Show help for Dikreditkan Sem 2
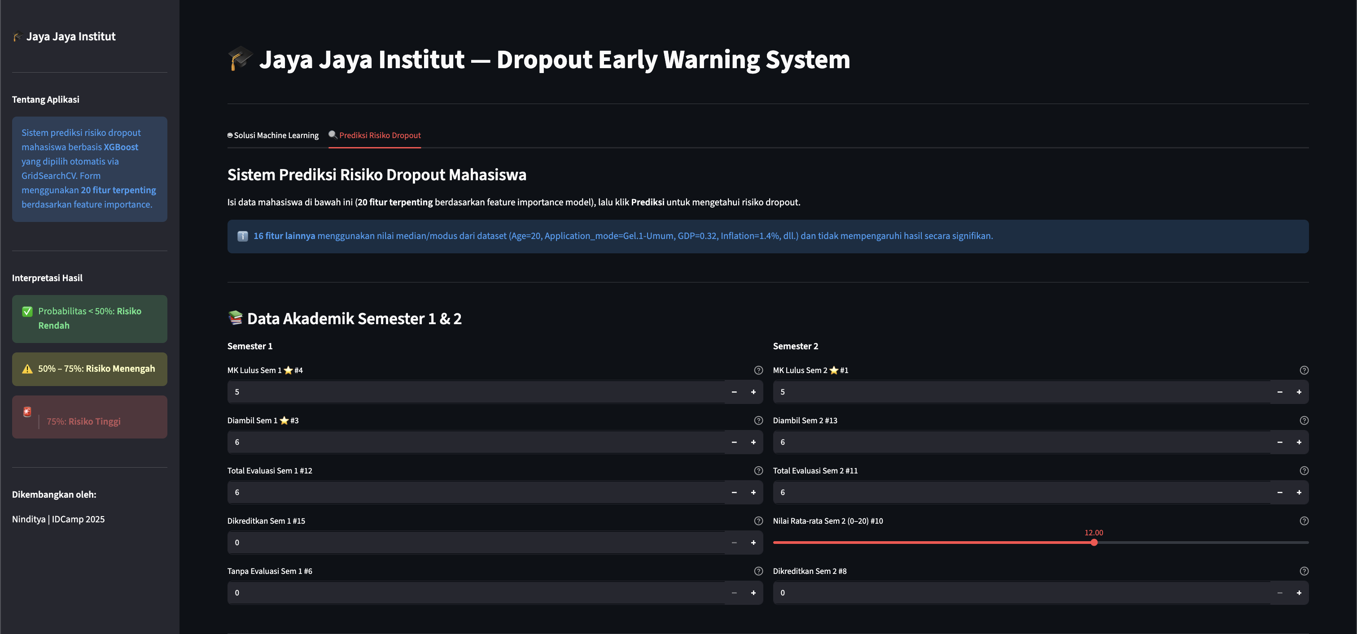This screenshot has width=1357, height=634. point(1304,571)
